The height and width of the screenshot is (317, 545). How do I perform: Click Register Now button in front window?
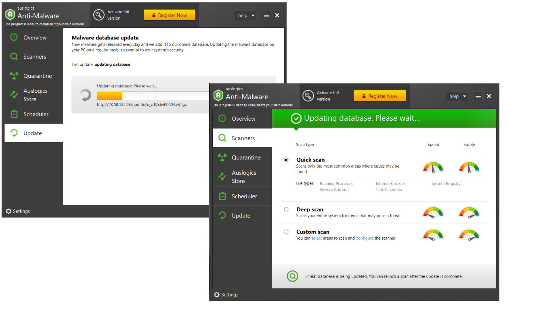(380, 96)
